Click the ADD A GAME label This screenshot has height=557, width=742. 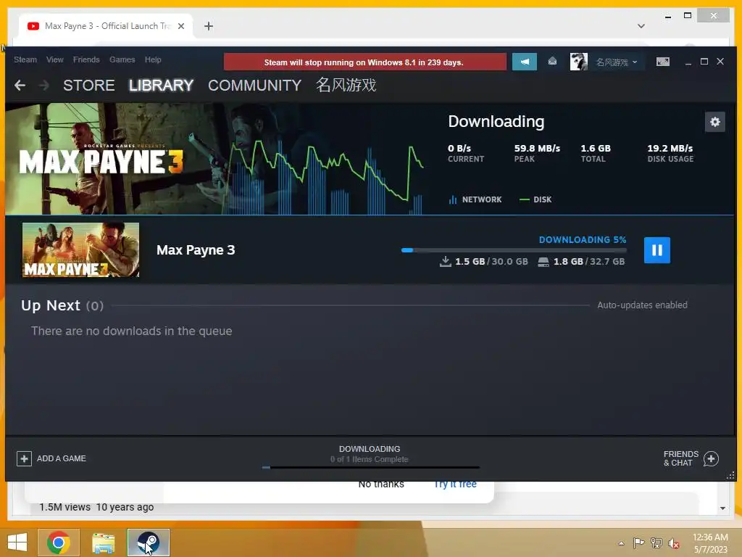pos(62,458)
